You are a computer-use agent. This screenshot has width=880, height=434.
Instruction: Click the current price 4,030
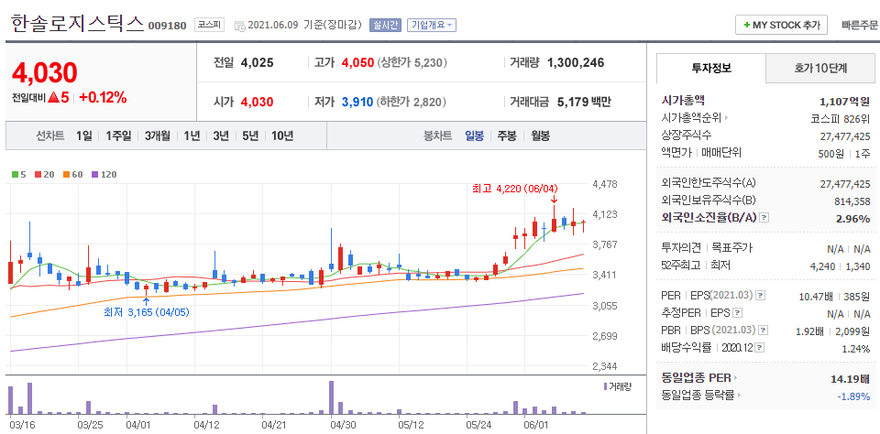[x=44, y=73]
